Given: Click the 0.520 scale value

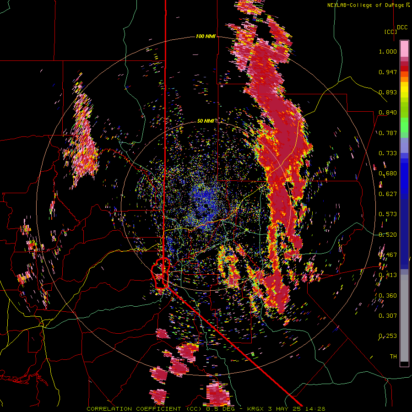Looking at the screenshot, I should coord(388,235).
